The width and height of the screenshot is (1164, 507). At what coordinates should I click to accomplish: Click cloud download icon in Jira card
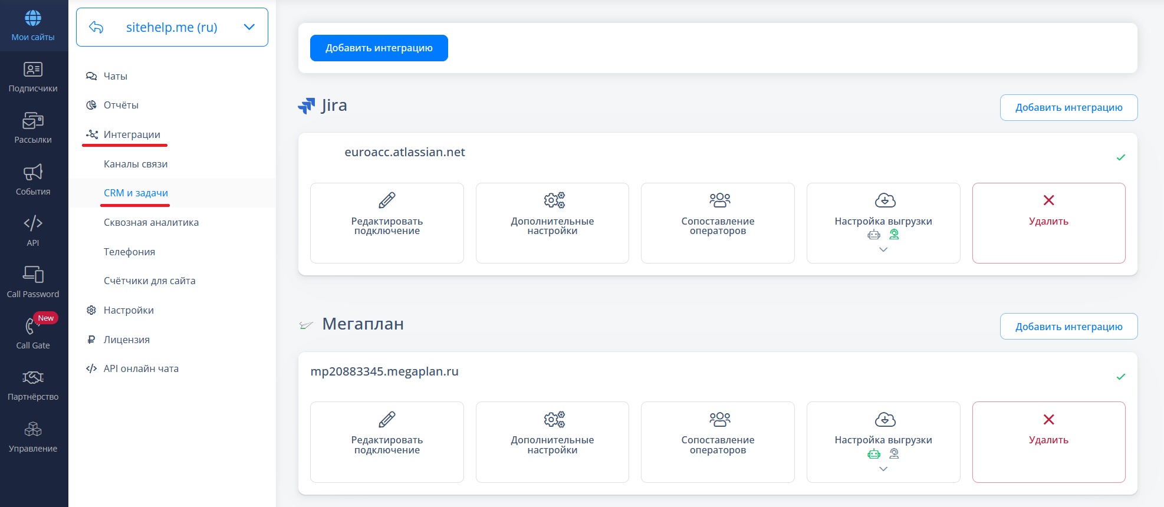885,200
